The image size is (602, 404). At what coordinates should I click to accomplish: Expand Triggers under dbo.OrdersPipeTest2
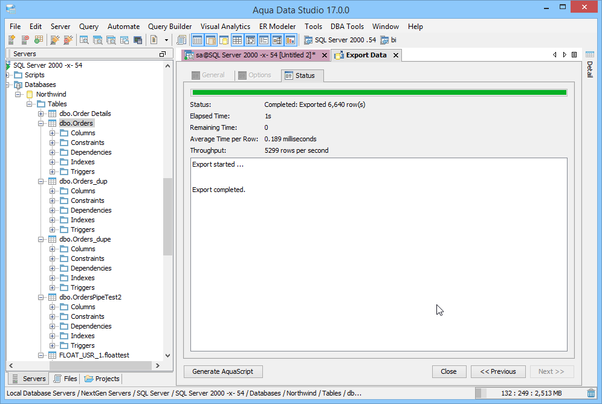[52, 345]
